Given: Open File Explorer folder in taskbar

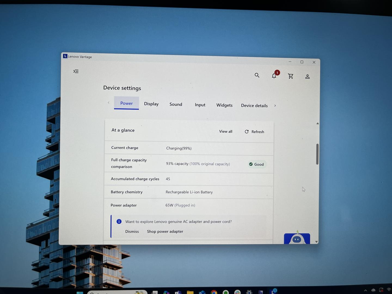Looking at the screenshot, I should coord(190,292).
